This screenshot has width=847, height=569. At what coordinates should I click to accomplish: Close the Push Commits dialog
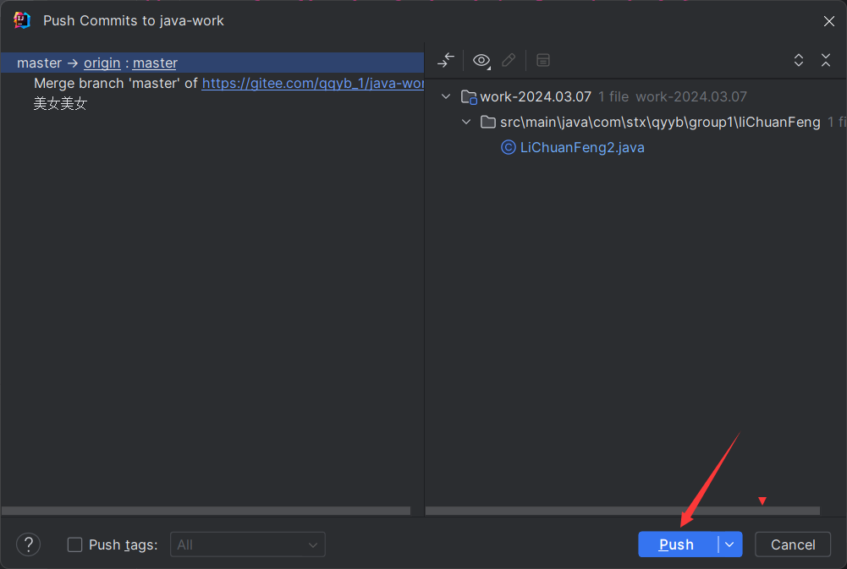[828, 21]
